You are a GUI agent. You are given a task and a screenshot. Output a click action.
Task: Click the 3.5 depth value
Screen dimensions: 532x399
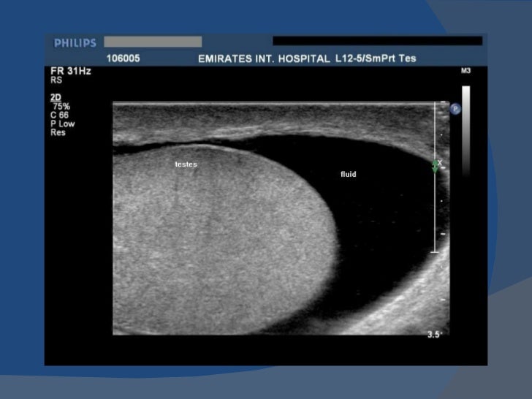click(433, 335)
